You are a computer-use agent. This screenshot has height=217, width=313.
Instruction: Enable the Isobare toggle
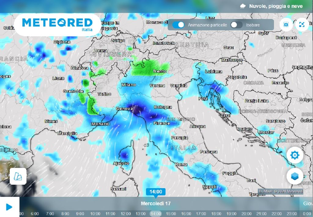236,25
